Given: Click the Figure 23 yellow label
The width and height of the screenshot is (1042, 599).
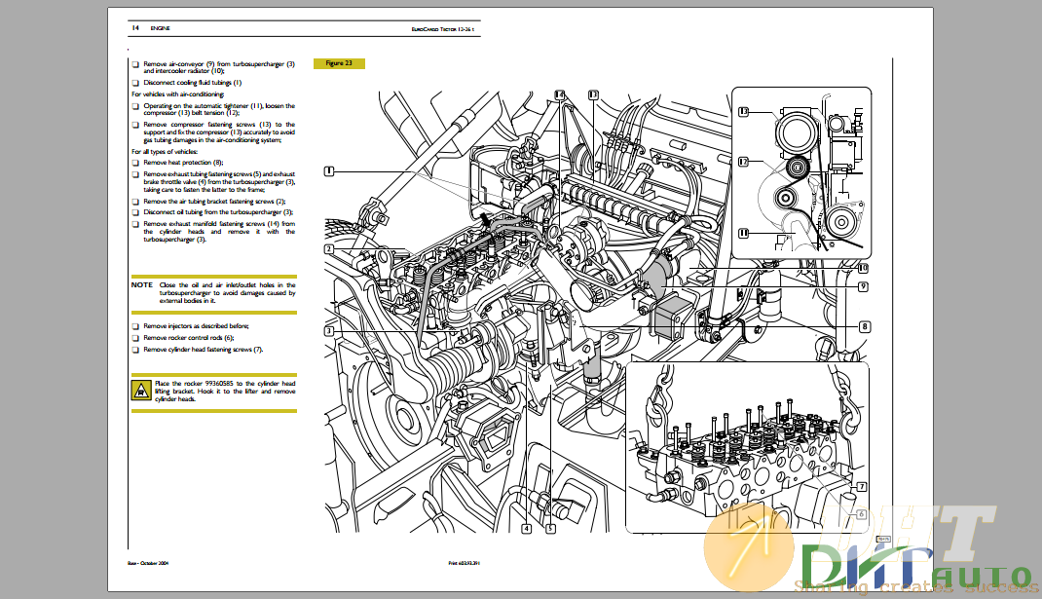Looking at the screenshot, I should (x=339, y=63).
